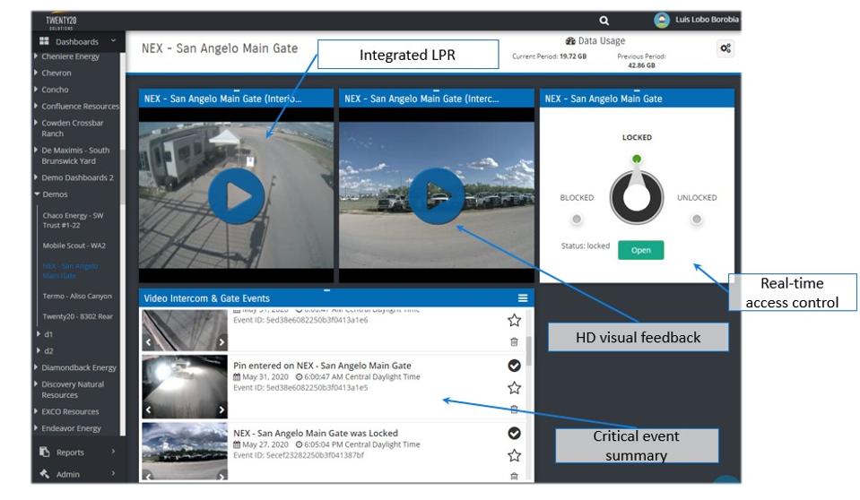
Task: Open the Admin submenu arrow
Action: pyautogui.click(x=114, y=473)
